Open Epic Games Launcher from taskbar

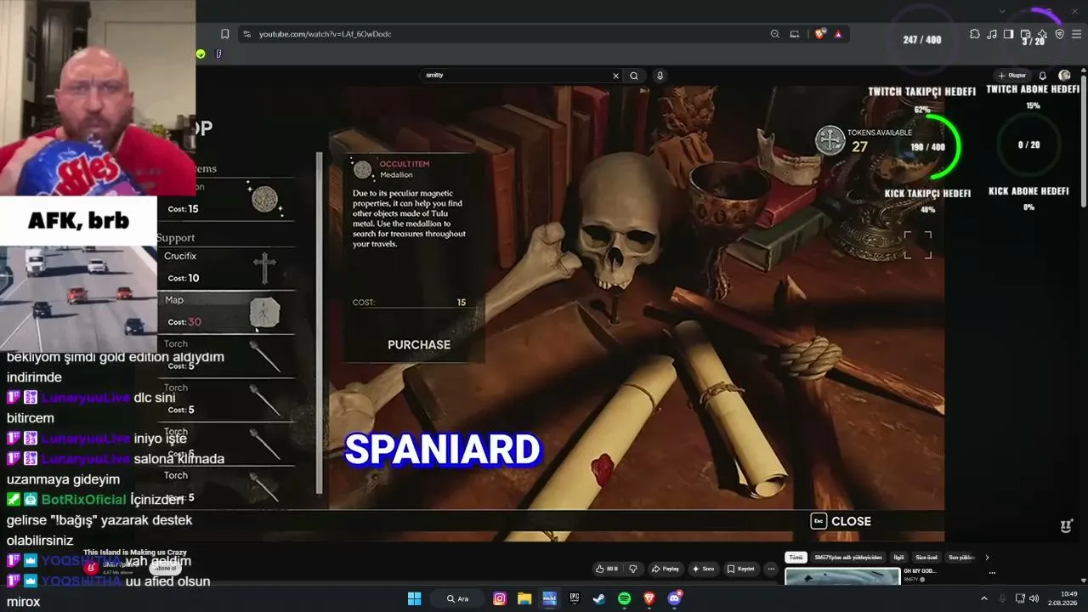point(575,598)
